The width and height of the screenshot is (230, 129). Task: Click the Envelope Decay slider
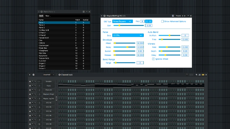point(124,47)
